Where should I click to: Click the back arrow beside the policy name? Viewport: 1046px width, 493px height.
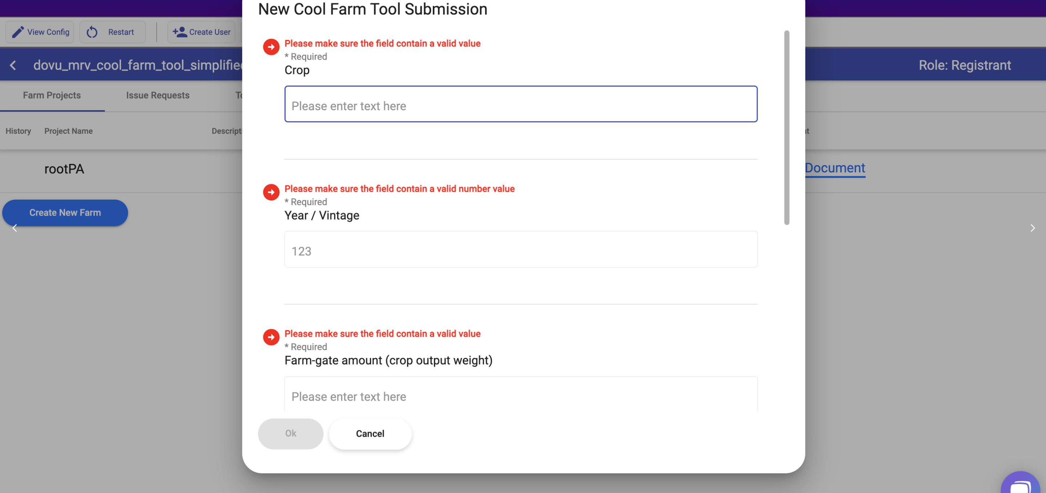coord(13,65)
